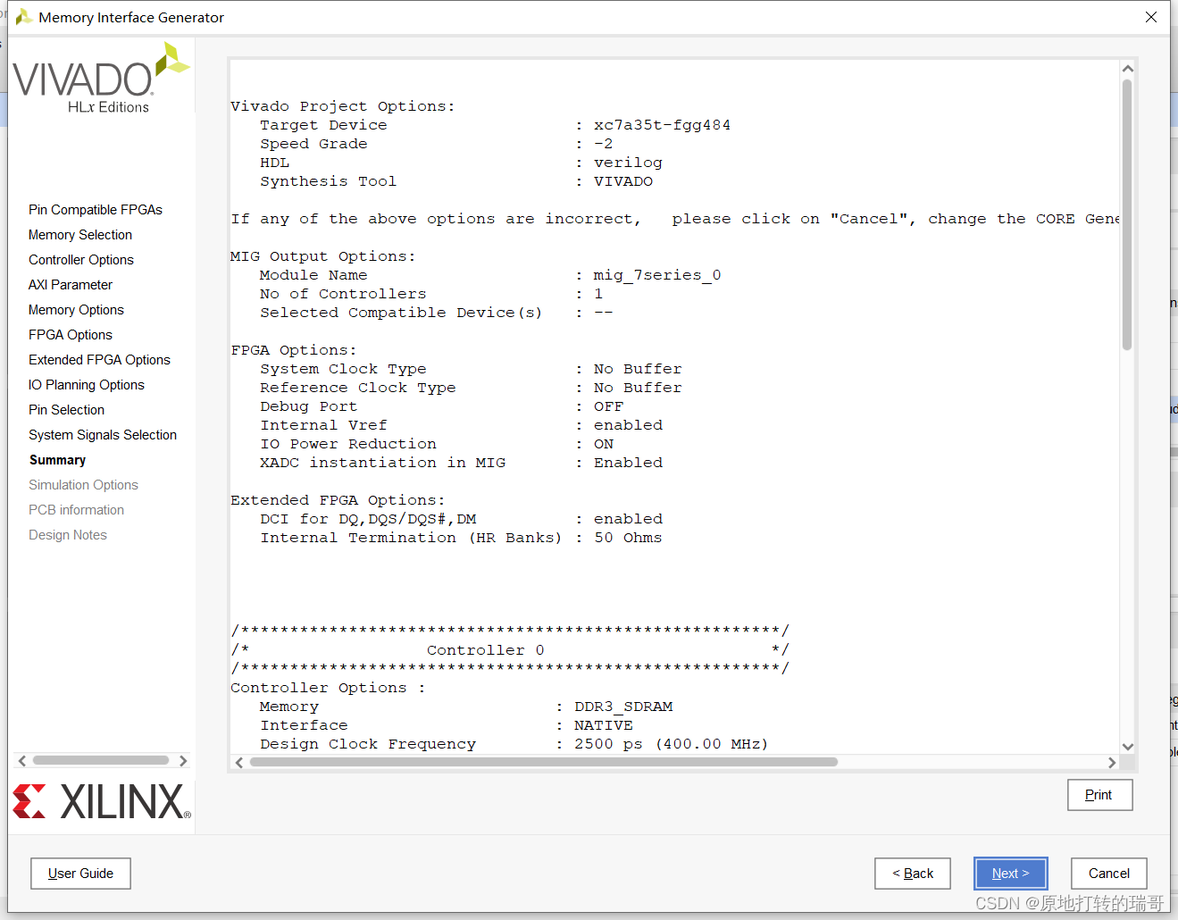The width and height of the screenshot is (1178, 920).
Task: Select IO Planning Options step
Action: tap(87, 385)
